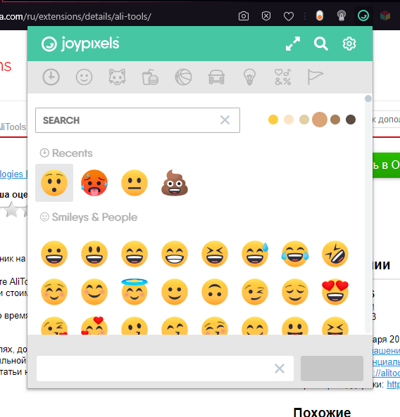This screenshot has height=417, width=400.
Task: Insert the grinning face emoji
Action: [x=54, y=254]
